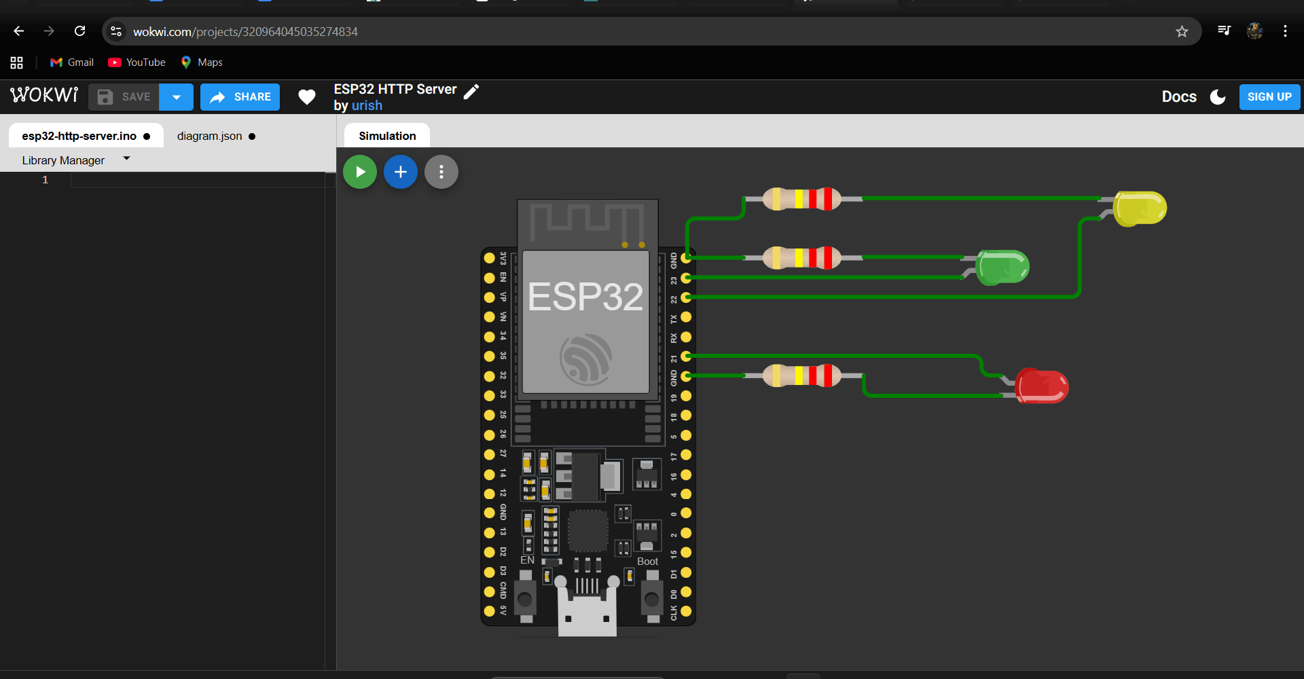Click the ESP32 pin 22
Image resolution: width=1304 pixels, height=679 pixels.
pyautogui.click(x=686, y=297)
